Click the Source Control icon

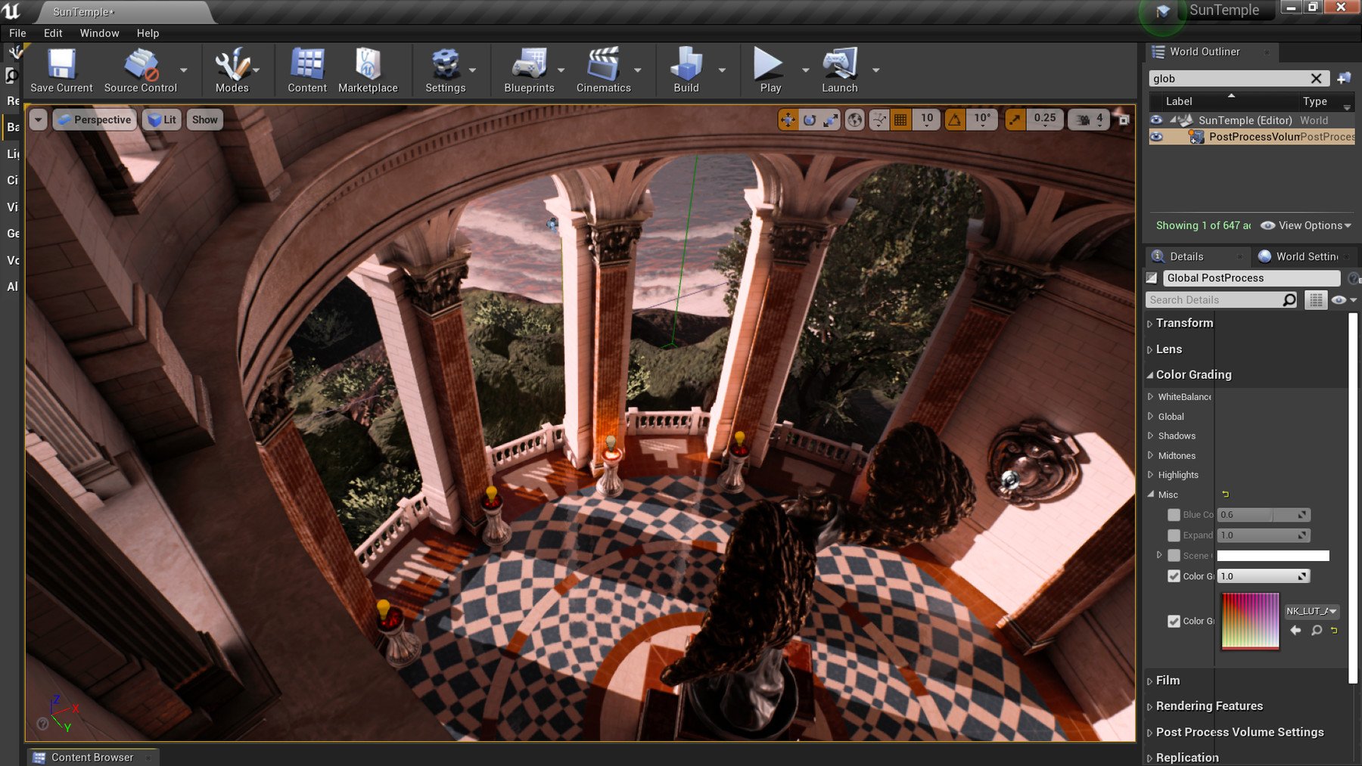tap(141, 68)
